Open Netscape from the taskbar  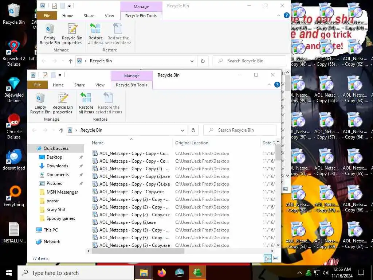179,273
